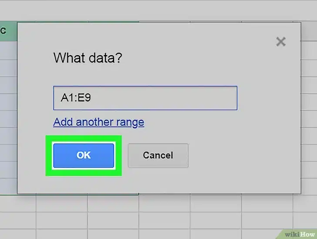Open the Add another range link
This screenshot has height=239, width=317.
coord(98,122)
